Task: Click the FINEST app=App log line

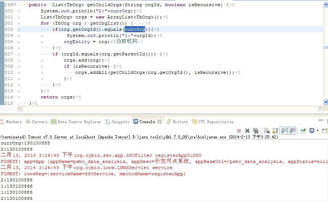Action: [x=164, y=161]
